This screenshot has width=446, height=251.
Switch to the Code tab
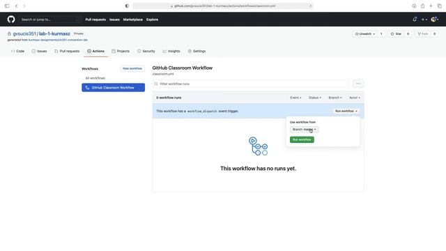[17, 51]
